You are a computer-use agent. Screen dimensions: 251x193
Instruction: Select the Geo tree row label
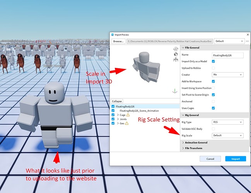coord(122,123)
